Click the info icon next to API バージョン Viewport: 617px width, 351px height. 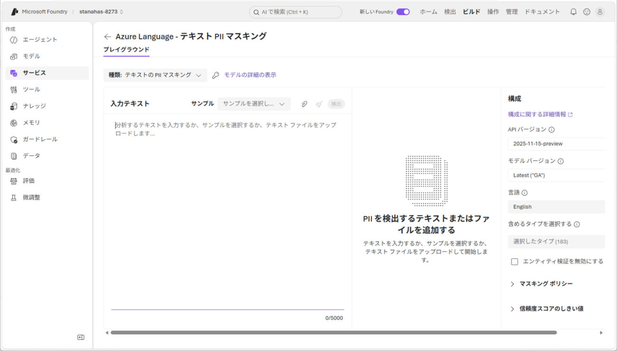click(552, 130)
